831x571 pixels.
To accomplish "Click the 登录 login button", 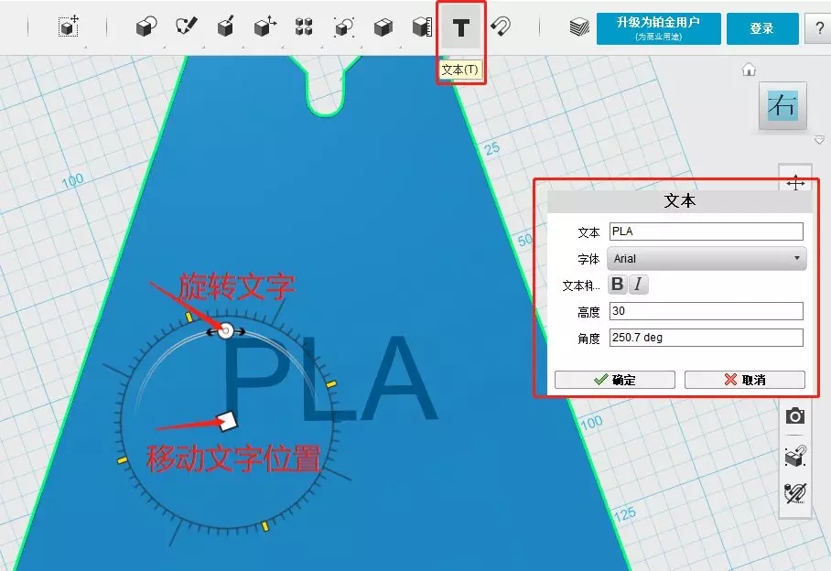I will (x=762, y=28).
